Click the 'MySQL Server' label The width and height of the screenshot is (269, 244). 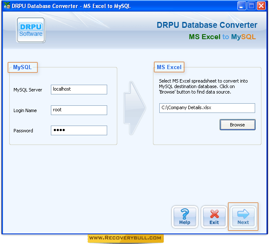[x=28, y=90]
